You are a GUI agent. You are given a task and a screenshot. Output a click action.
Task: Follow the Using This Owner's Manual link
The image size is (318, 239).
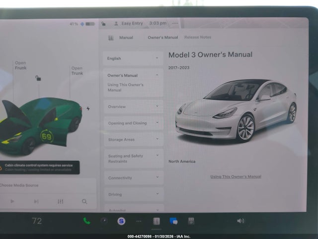point(236,176)
